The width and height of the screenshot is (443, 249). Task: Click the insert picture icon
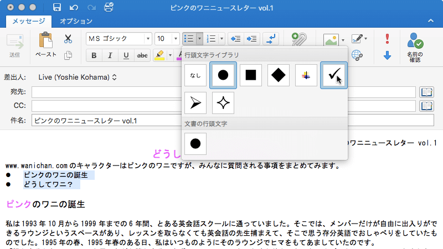click(x=331, y=40)
